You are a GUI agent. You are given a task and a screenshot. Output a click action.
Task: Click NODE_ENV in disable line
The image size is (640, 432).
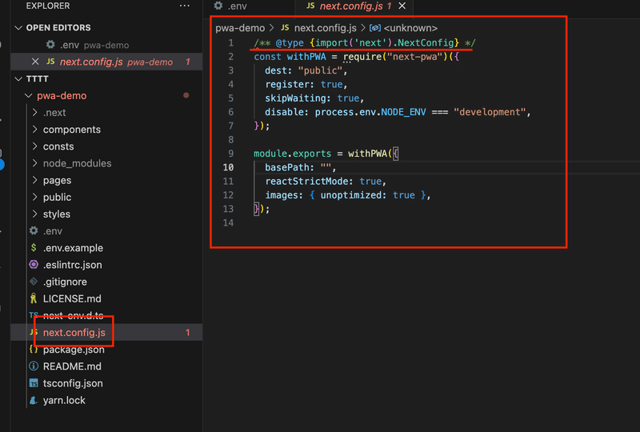[x=403, y=112]
